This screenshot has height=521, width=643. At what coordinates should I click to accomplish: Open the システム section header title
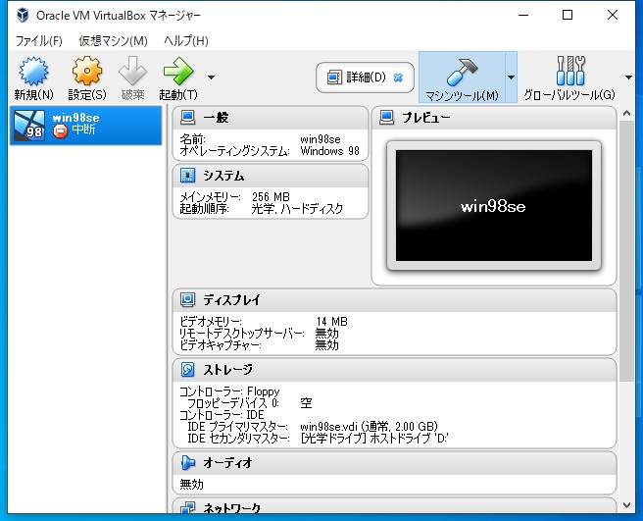pyautogui.click(x=223, y=176)
